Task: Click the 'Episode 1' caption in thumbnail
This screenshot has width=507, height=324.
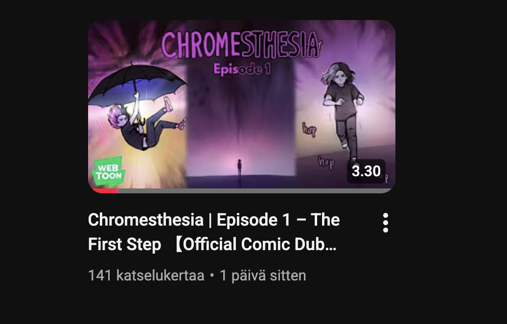Action: [x=242, y=69]
